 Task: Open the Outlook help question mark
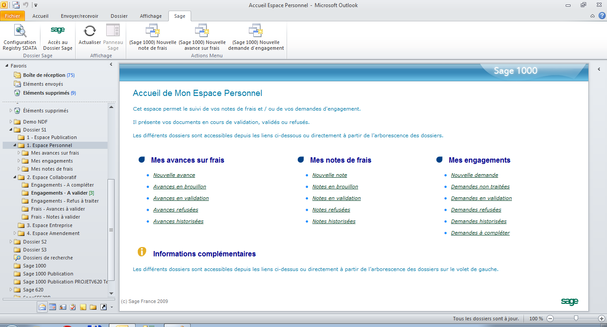[602, 16]
